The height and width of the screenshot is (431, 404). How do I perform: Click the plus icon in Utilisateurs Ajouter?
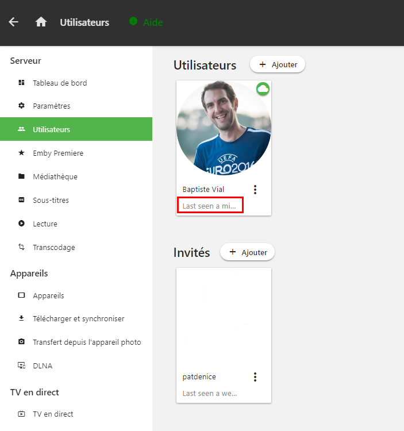263,64
